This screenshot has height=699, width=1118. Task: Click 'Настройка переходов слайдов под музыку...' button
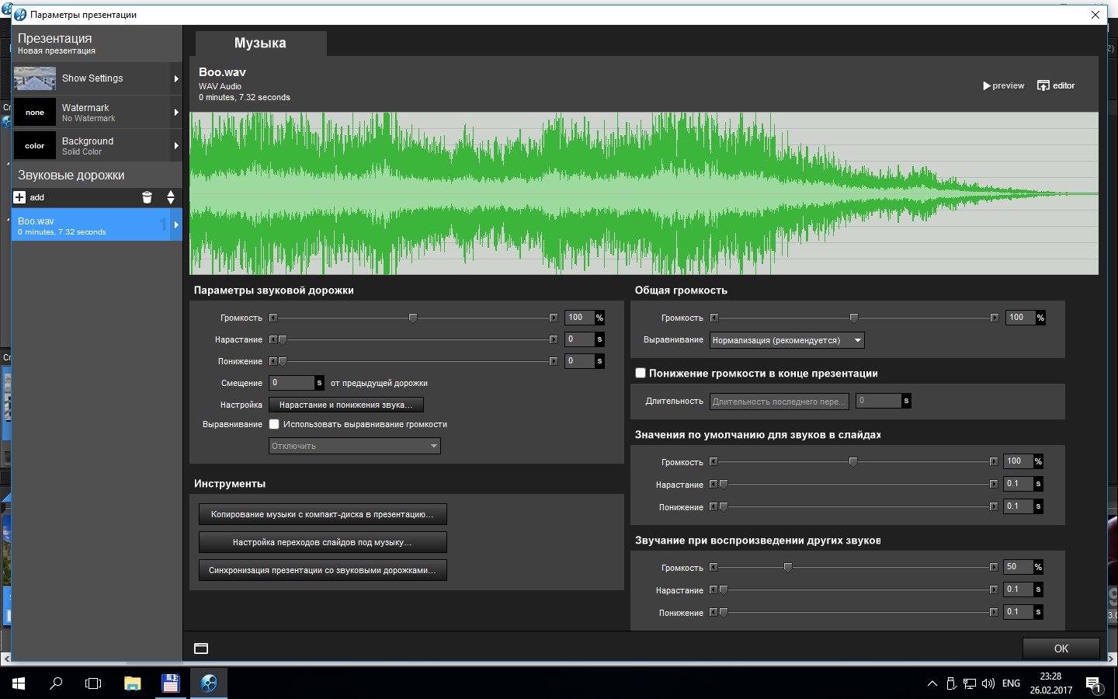pyautogui.click(x=322, y=542)
